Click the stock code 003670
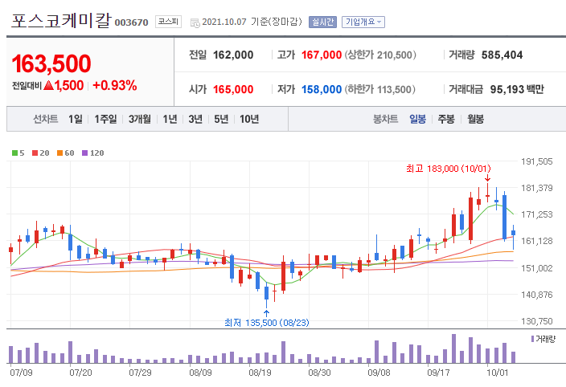This screenshot has height=387, width=566. coord(131,22)
